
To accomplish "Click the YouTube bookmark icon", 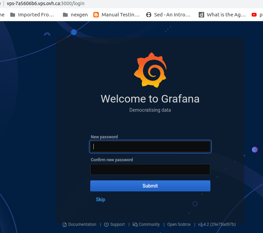I will pyautogui.click(x=254, y=15).
